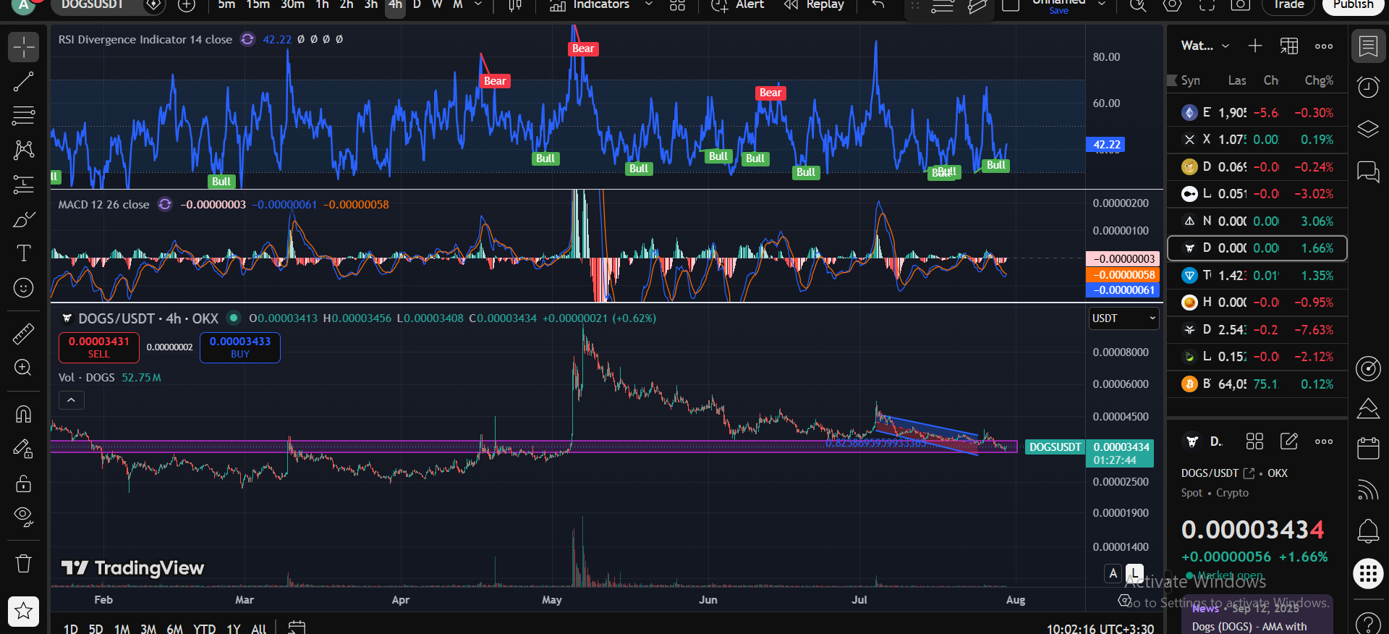
Task: Open the candle chart type menu
Action: click(x=515, y=5)
